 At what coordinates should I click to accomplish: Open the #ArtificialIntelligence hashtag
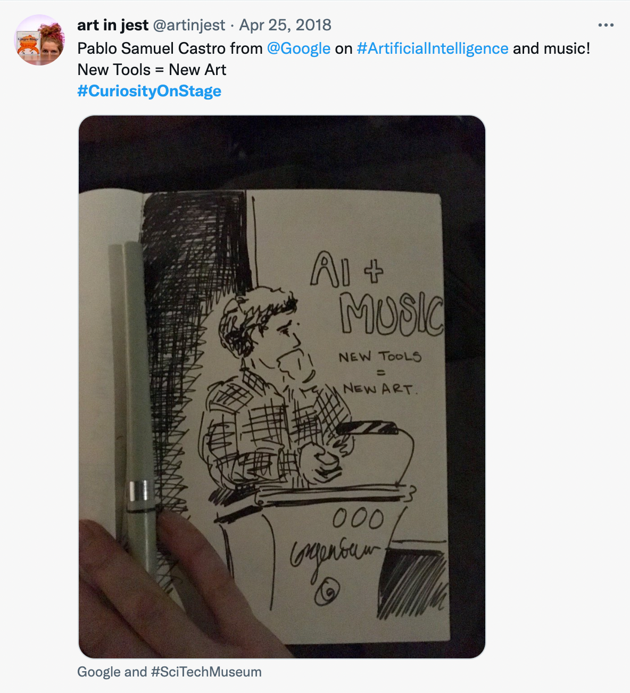coord(433,48)
